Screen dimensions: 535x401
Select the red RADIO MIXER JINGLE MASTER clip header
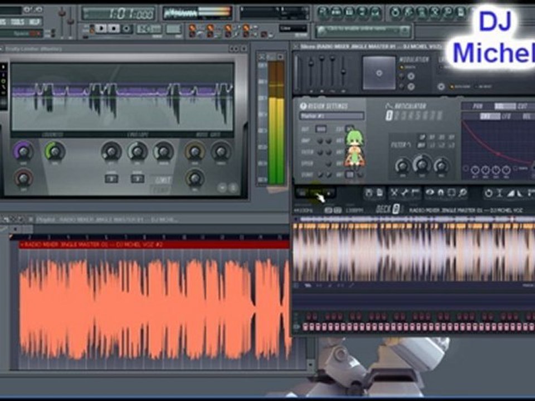154,245
